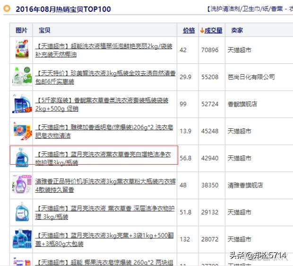293x266 pixels.
Task: Click the price cell 48
Action: click(183, 185)
